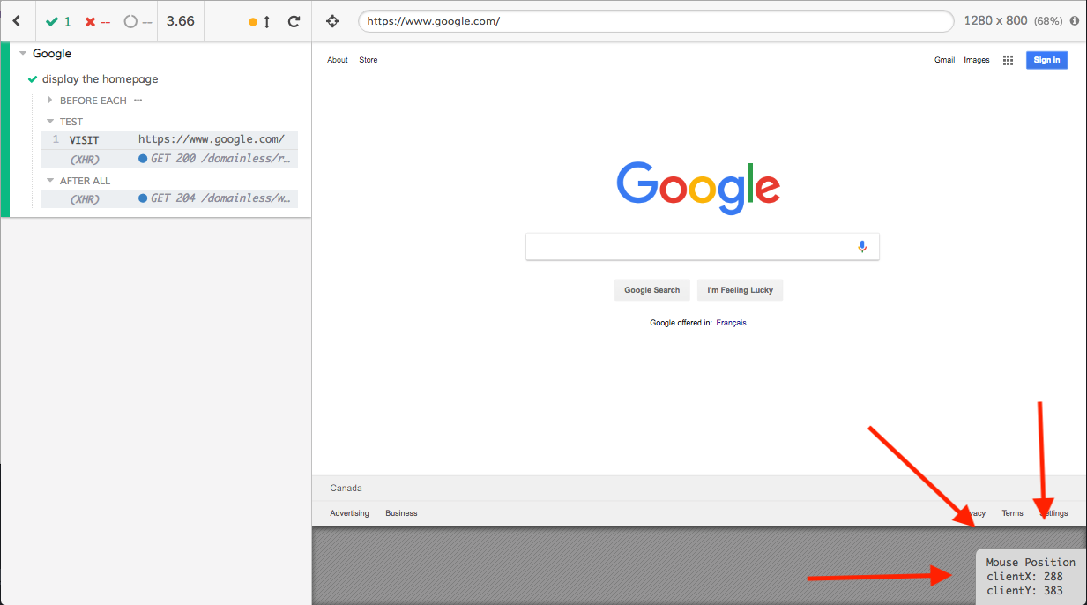
Task: Click I'm Feeling Lucky button
Action: (x=740, y=290)
